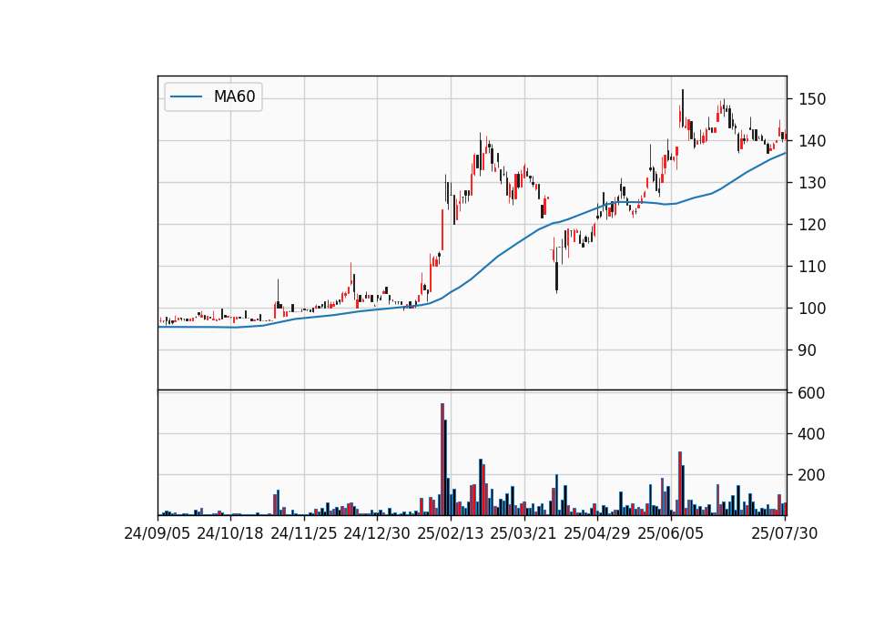Click the 25/03/21 date label
Screen dimensions: 874x628
point(523,533)
